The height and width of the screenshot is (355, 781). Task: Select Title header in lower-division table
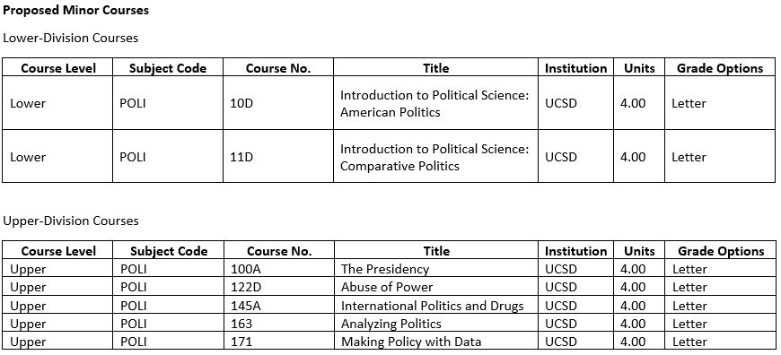click(x=435, y=68)
